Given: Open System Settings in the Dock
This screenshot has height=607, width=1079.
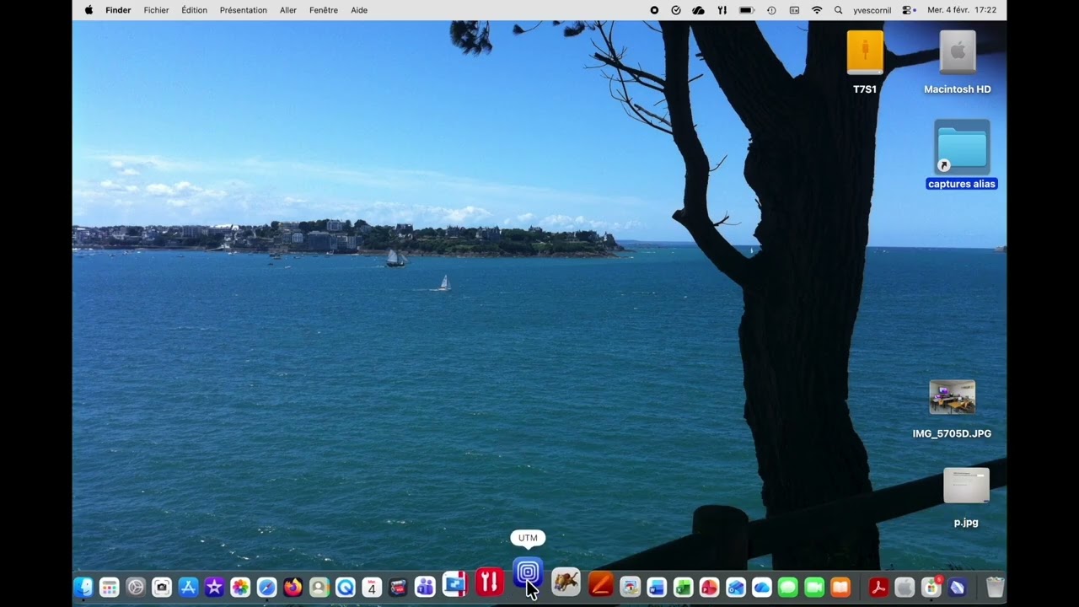Looking at the screenshot, I should click(136, 588).
